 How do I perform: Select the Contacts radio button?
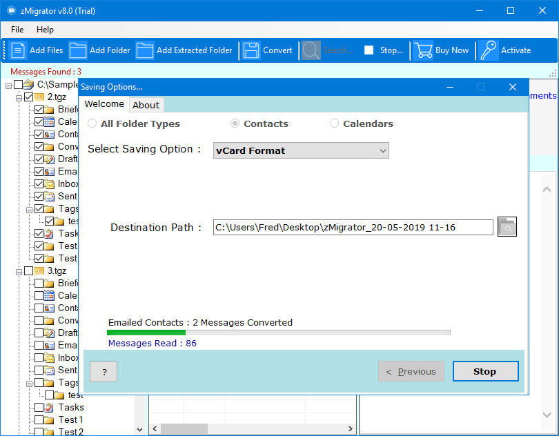point(235,123)
